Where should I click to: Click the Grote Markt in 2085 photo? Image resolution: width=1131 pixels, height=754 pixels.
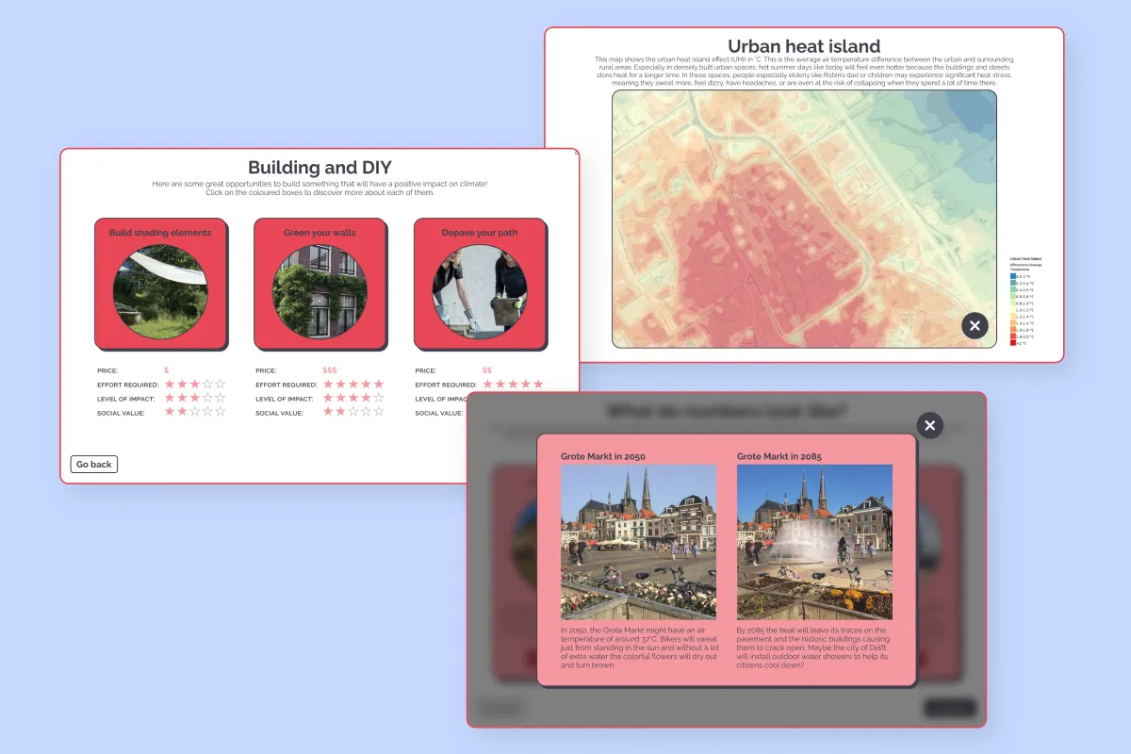pyautogui.click(x=814, y=542)
